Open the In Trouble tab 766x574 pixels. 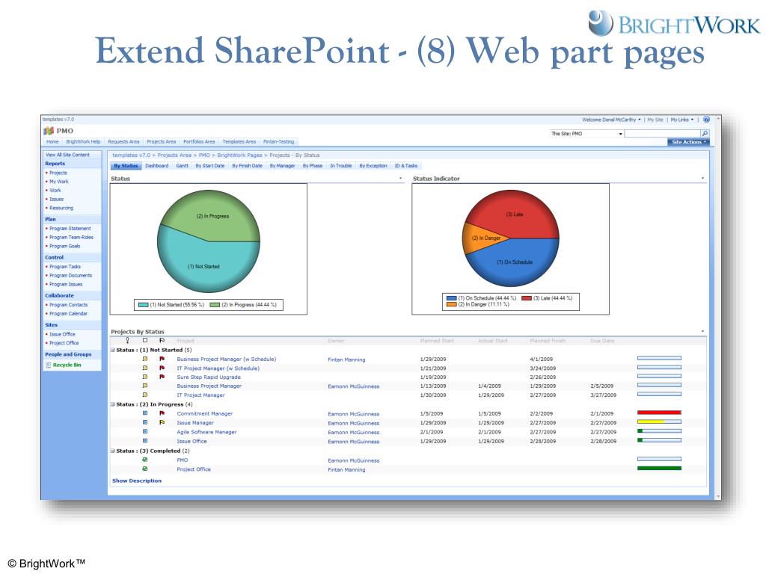point(341,166)
